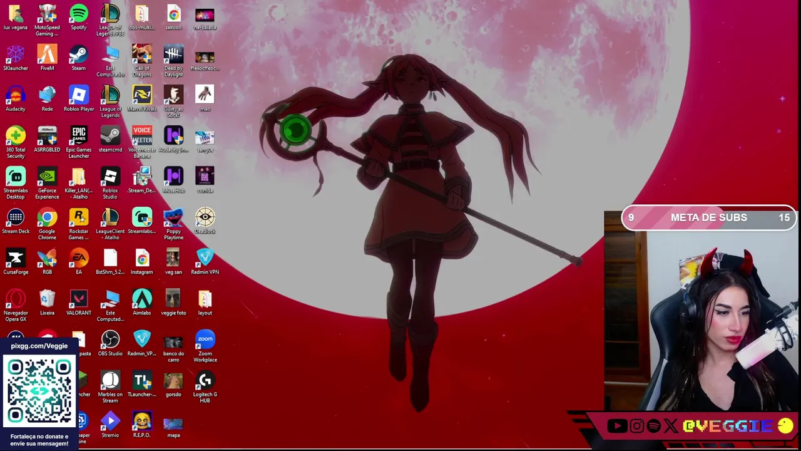801x451 pixels.
Task: Select the BstShm_5.2 file
Action: pos(110,261)
